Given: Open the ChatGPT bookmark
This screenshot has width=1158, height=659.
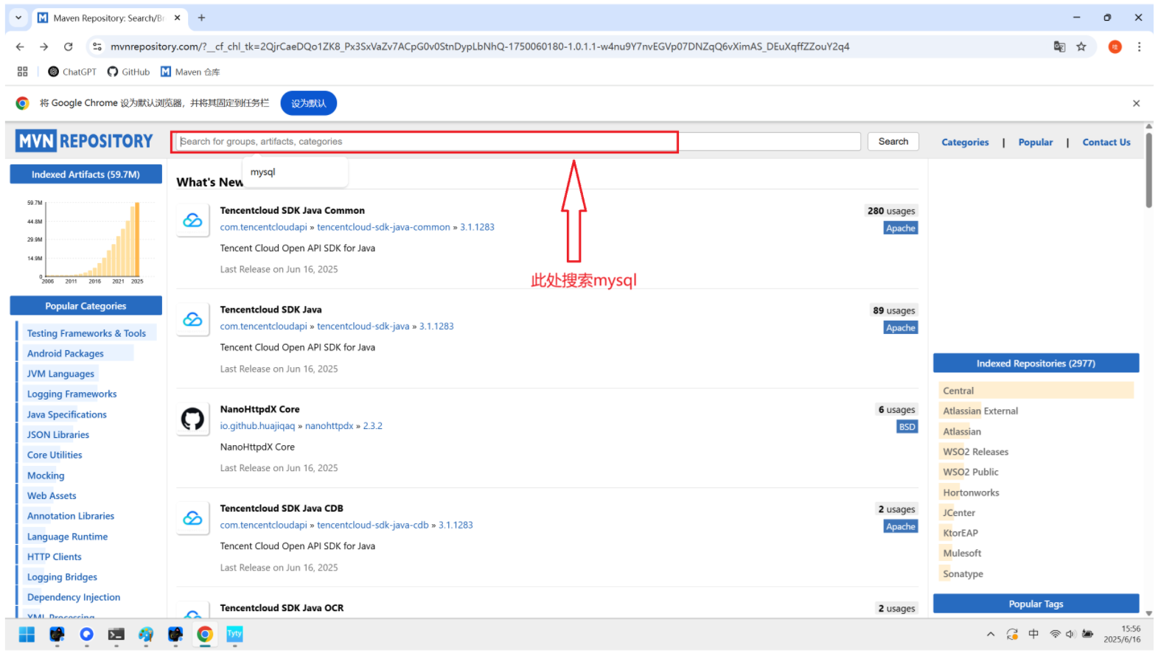Looking at the screenshot, I should click(72, 72).
